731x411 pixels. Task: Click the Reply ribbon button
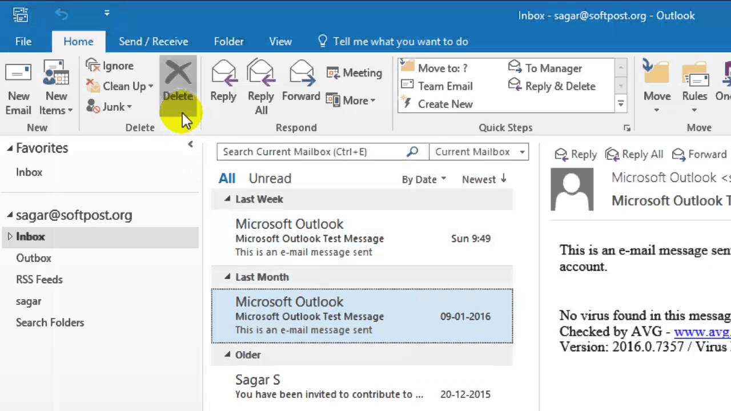tap(223, 82)
